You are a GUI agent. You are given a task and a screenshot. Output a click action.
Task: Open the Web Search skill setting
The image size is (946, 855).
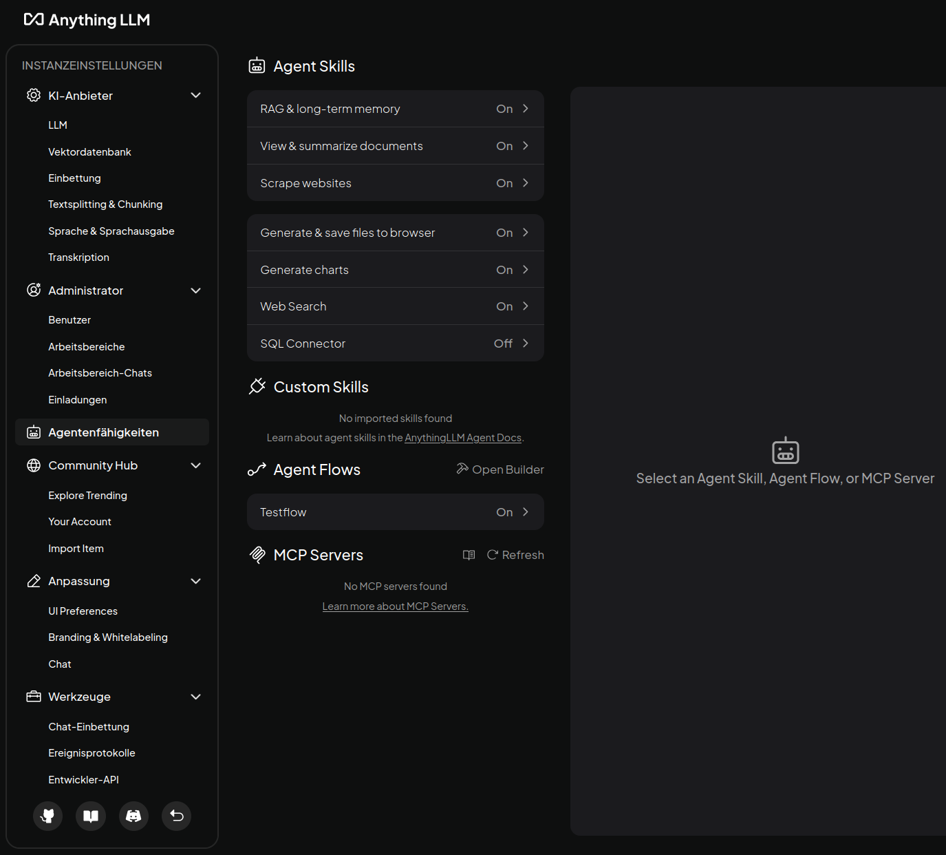point(395,306)
